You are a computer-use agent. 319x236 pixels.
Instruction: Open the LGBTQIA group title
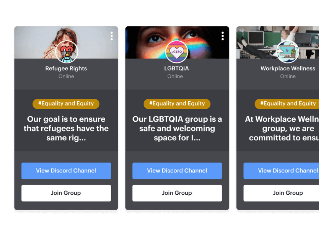click(x=177, y=68)
